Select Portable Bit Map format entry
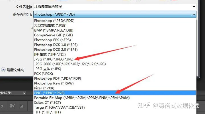Screen dimensions: 205x114 click(115, 98)
